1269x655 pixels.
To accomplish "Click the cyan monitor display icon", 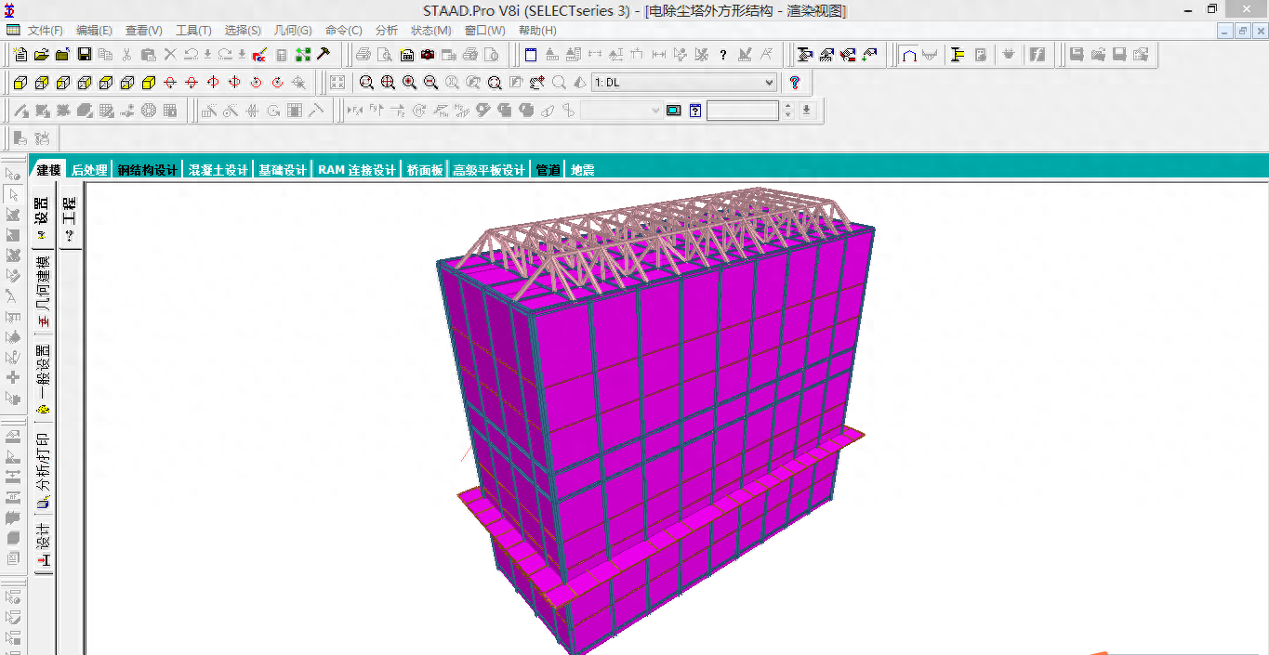I will [674, 111].
